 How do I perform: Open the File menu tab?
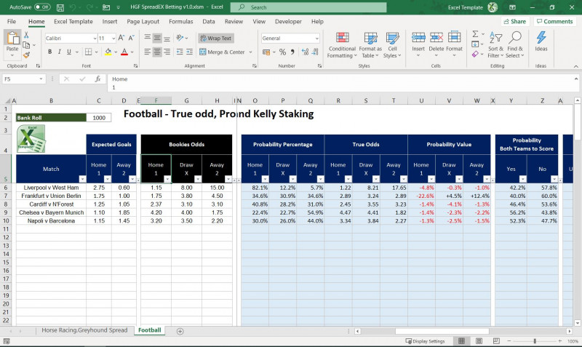pyautogui.click(x=12, y=22)
